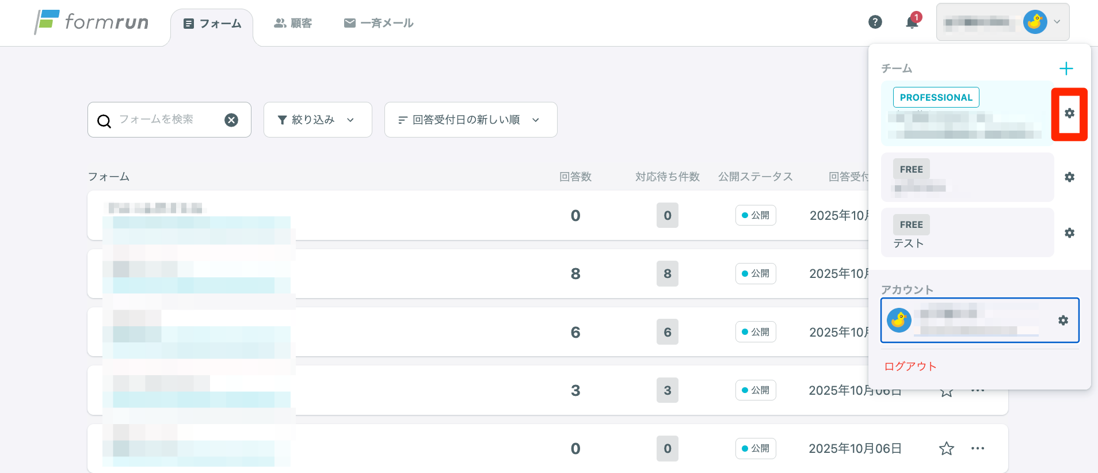
Task: Open 回答受付日の新しい順 sort dropdown
Action: point(470,120)
